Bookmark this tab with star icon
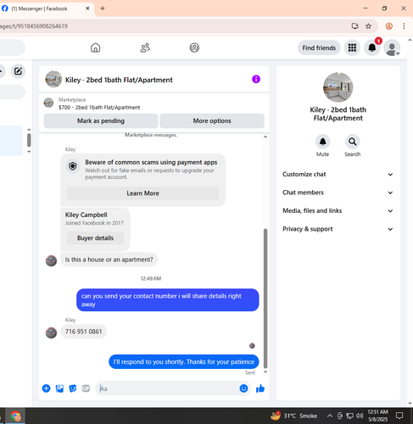This screenshot has height=424, width=413. [x=368, y=26]
